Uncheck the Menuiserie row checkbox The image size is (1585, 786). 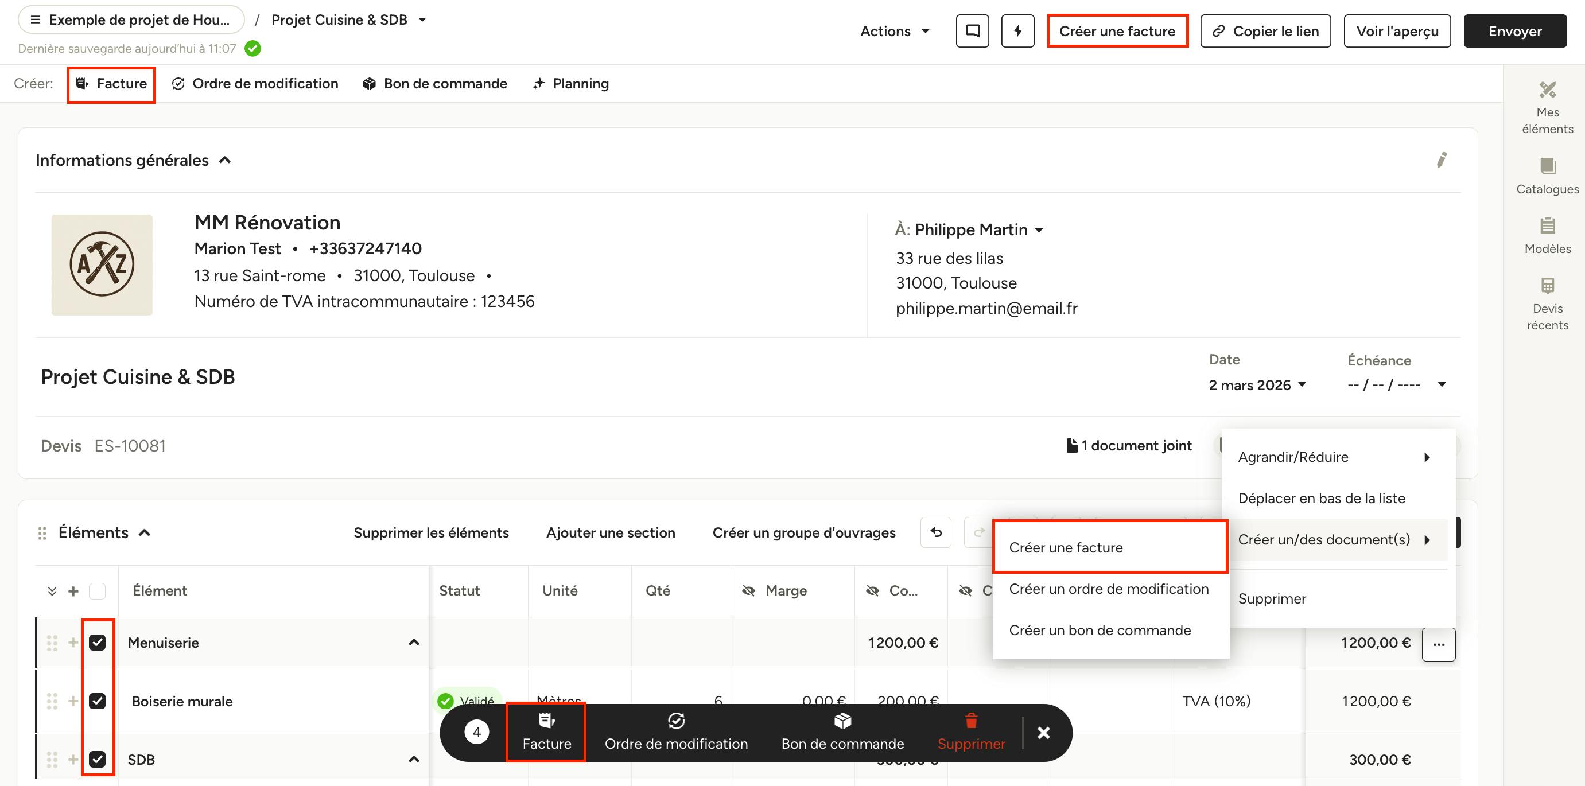[x=97, y=643]
